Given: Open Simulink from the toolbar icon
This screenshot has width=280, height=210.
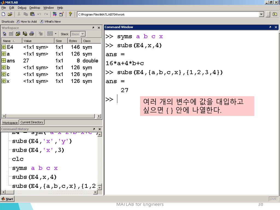Looking at the screenshot, I should [55, 14].
